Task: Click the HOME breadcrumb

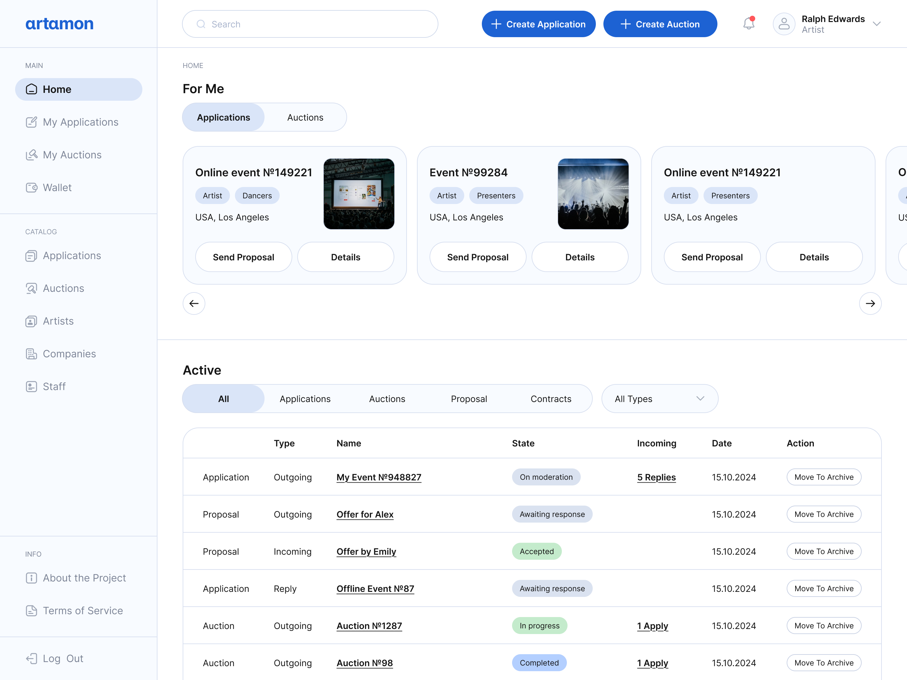Action: coord(193,65)
